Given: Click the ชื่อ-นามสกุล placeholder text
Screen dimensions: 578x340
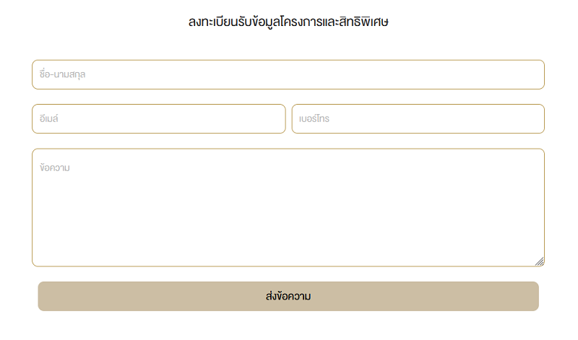Looking at the screenshot, I should [62, 74].
